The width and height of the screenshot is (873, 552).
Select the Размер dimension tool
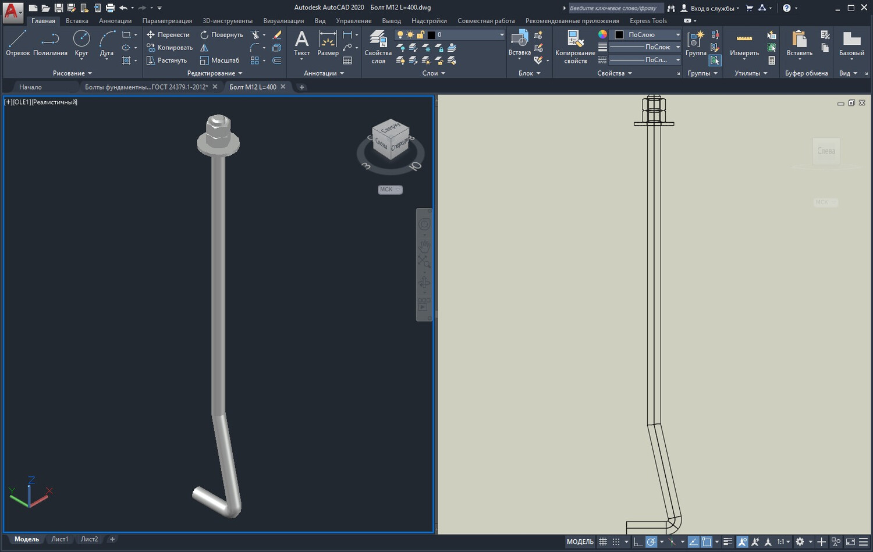(x=328, y=44)
